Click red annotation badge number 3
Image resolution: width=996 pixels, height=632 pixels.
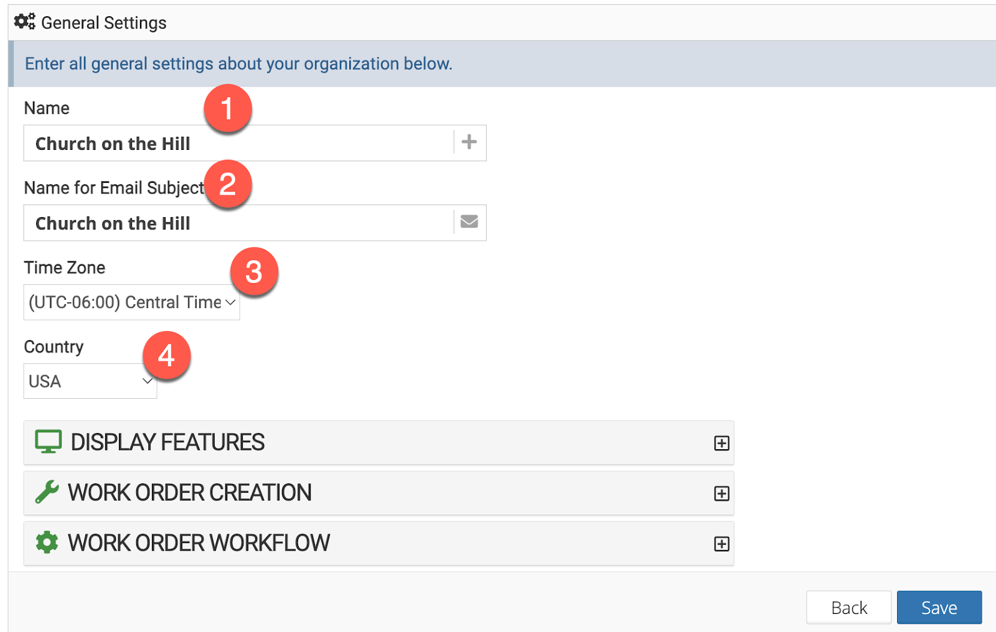point(254,272)
